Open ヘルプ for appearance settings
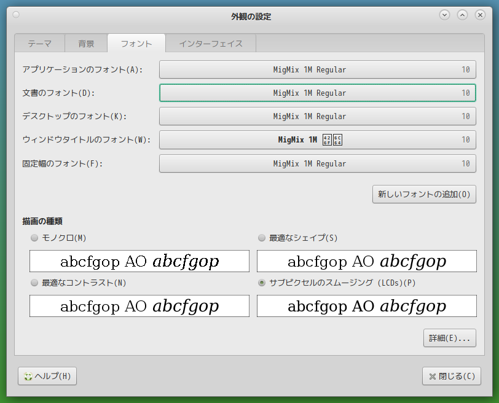Screen dimensions: 499x403 point(47,376)
